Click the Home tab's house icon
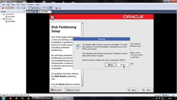This screenshot has height=100, width=177. pos(28,12)
